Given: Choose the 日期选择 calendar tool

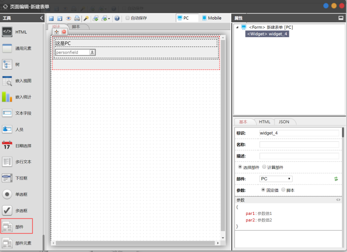Looking at the screenshot, I should click(x=7, y=146).
